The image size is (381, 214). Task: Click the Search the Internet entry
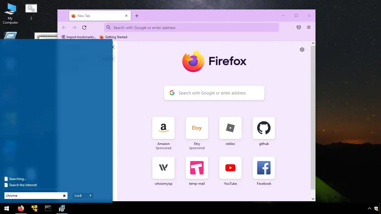21,185
